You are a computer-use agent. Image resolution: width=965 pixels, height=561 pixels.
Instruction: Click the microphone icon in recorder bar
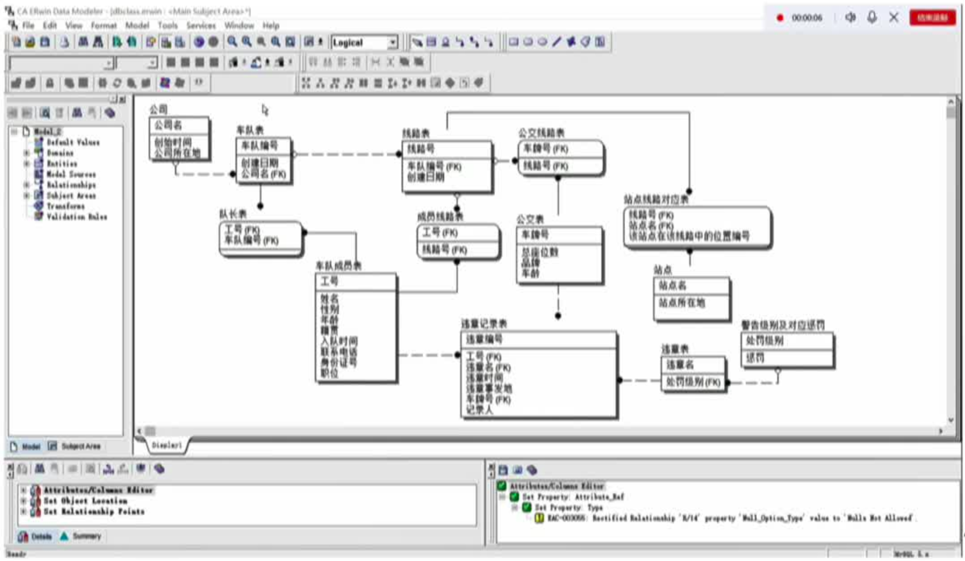tap(872, 17)
